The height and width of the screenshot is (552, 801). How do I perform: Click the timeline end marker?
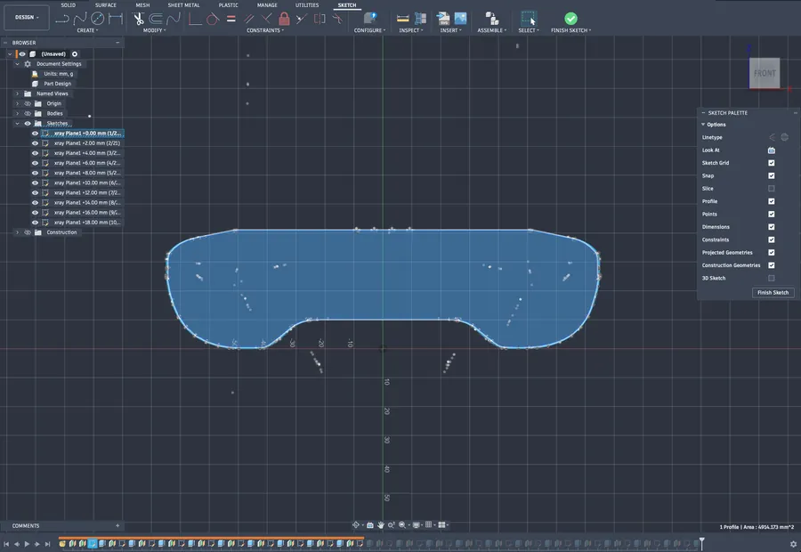[x=702, y=543]
